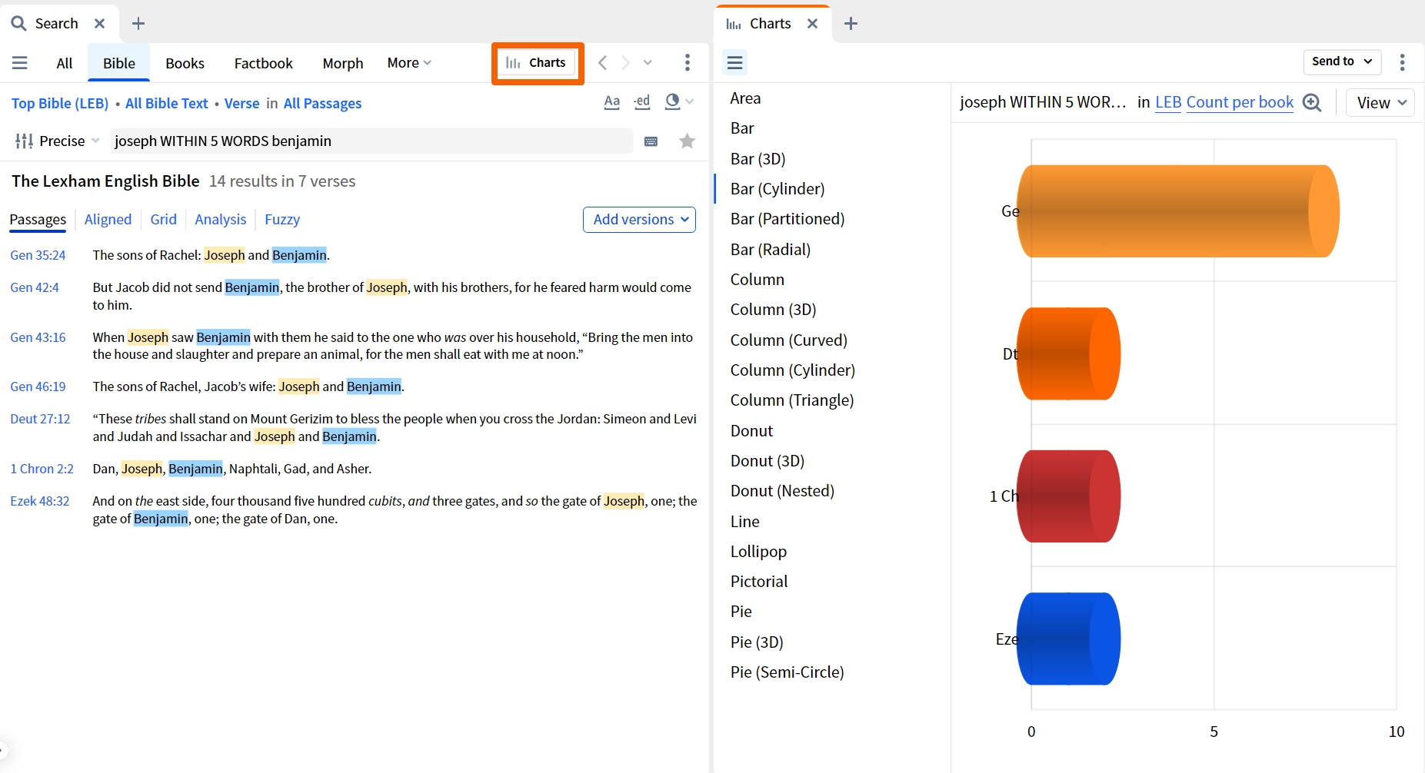Click the zoom magnifier icon next to Count per book
This screenshot has width=1425, height=773.
pyautogui.click(x=1312, y=103)
